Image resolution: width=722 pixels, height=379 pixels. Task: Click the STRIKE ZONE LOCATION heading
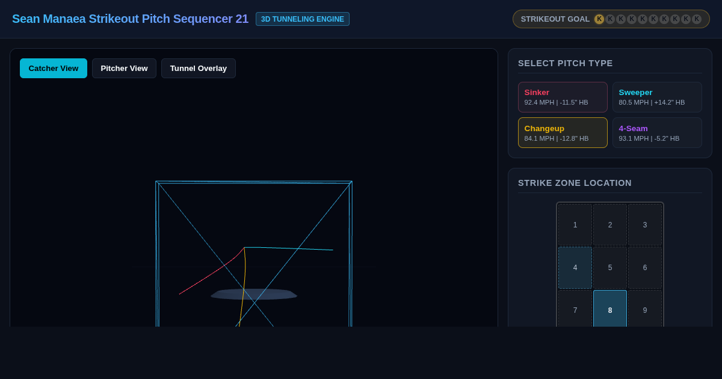(x=575, y=183)
